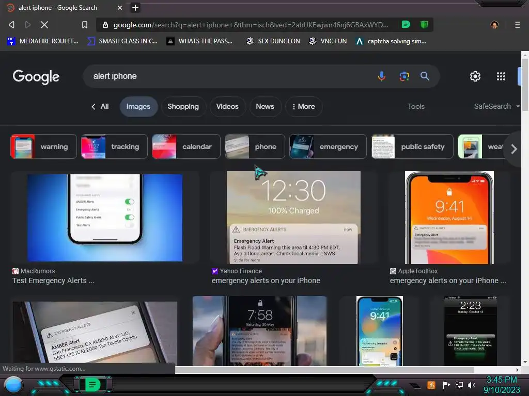
Task: Click the green chat extension icon in address bar
Action: click(406, 25)
